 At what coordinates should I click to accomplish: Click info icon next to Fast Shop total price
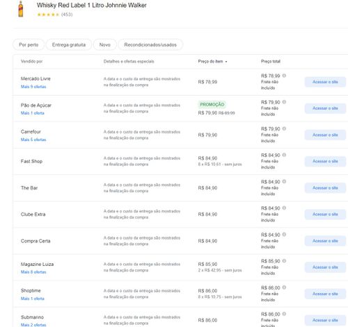pyautogui.click(x=284, y=155)
